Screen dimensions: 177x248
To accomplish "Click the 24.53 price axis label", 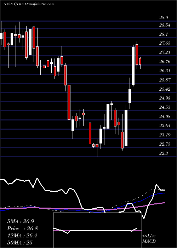I will tap(165, 107).
